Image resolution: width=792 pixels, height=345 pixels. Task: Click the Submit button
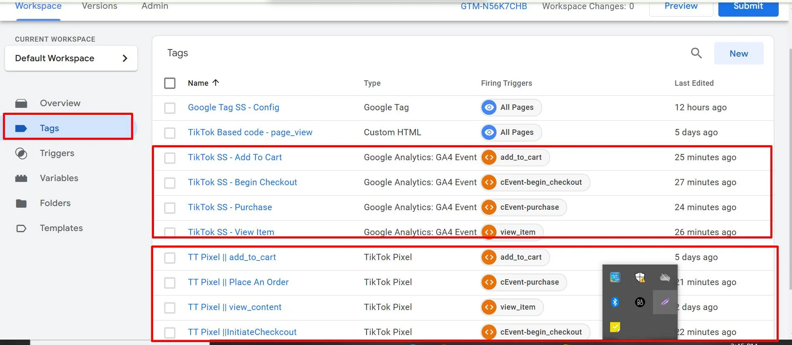748,7
